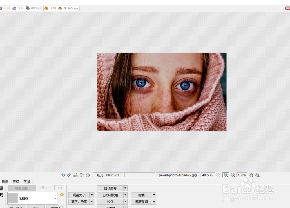Screen dimensions: 290x208
Task: Click the 相片 500 x 302 size label
Action: (x=108, y=175)
